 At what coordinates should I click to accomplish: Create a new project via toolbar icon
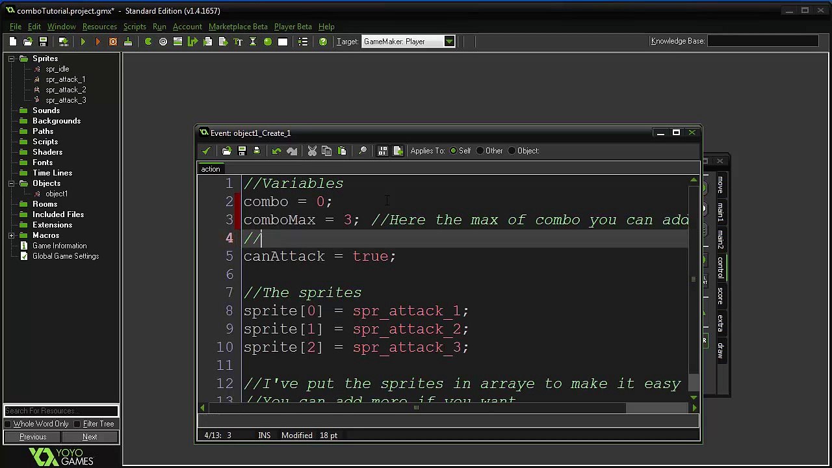(x=13, y=42)
